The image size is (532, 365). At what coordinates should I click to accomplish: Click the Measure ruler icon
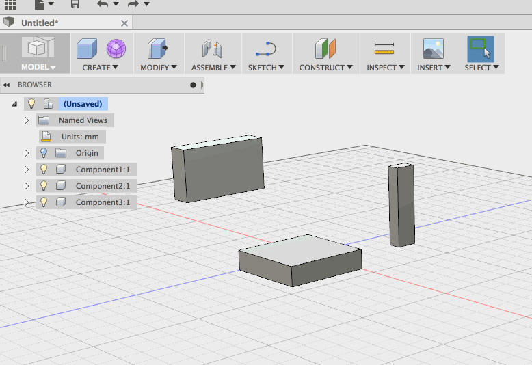click(384, 49)
